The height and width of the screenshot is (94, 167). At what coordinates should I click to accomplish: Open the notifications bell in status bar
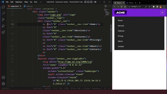[109, 88]
